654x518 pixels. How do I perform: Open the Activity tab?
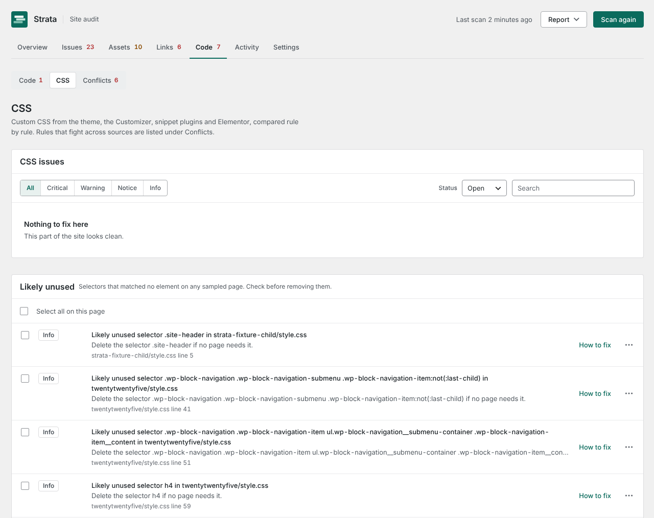[247, 47]
